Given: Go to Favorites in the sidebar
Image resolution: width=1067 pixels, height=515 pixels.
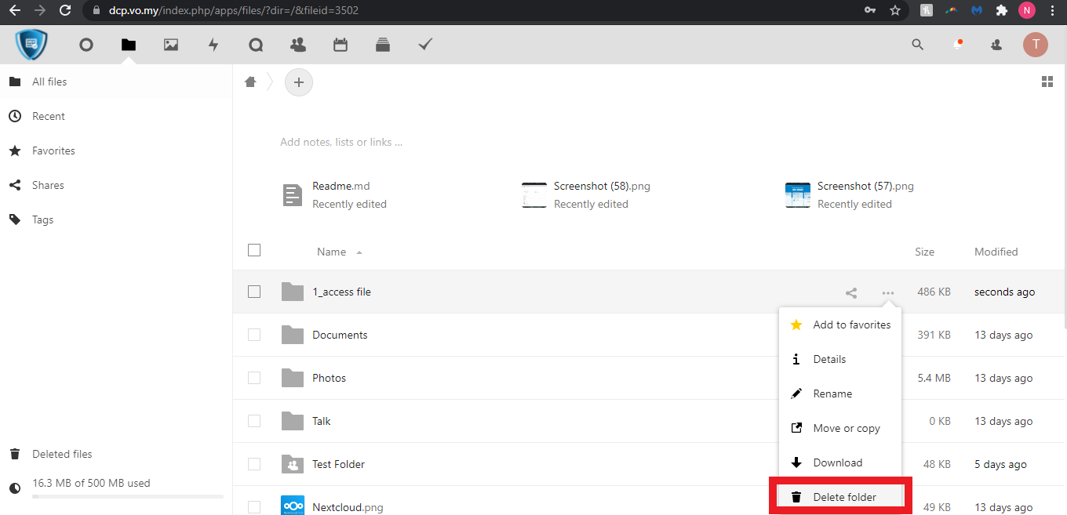Looking at the screenshot, I should (x=53, y=151).
